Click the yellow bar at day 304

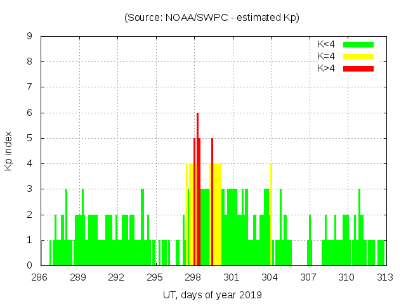coord(272,215)
